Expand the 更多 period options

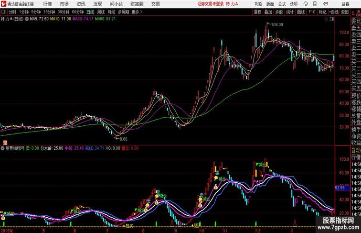137,12
